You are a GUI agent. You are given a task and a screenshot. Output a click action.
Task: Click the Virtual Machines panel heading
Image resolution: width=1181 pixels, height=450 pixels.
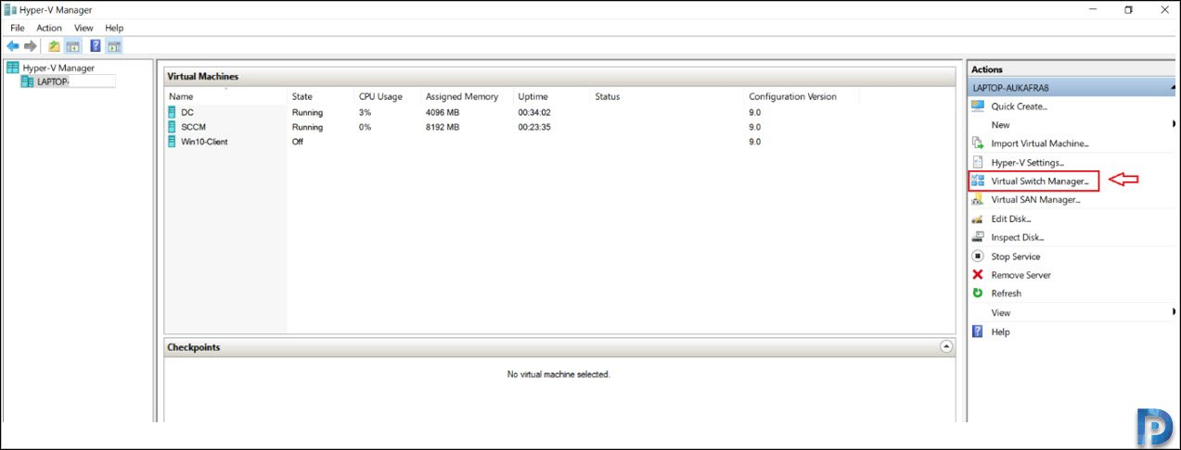(202, 76)
